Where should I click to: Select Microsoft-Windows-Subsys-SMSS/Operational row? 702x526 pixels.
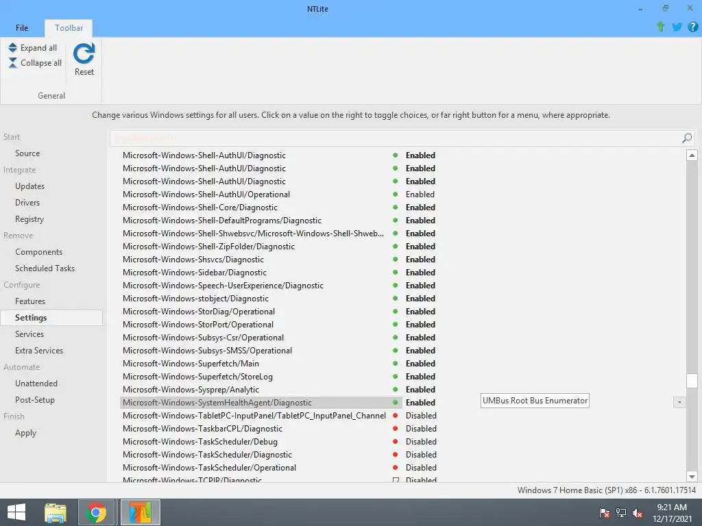coord(207,350)
